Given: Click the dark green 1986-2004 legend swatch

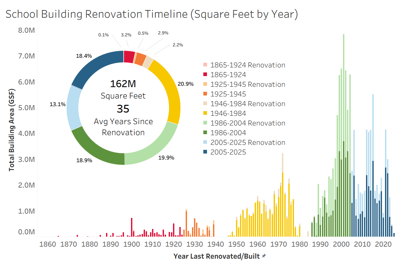Looking at the screenshot, I should click(205, 133).
